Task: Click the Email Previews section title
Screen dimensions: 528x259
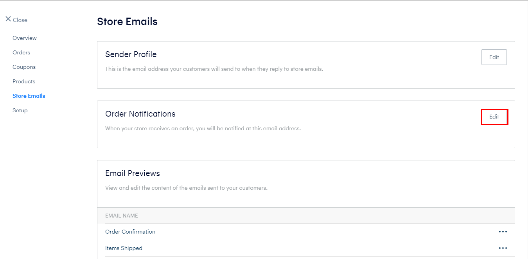Action: coord(133,173)
